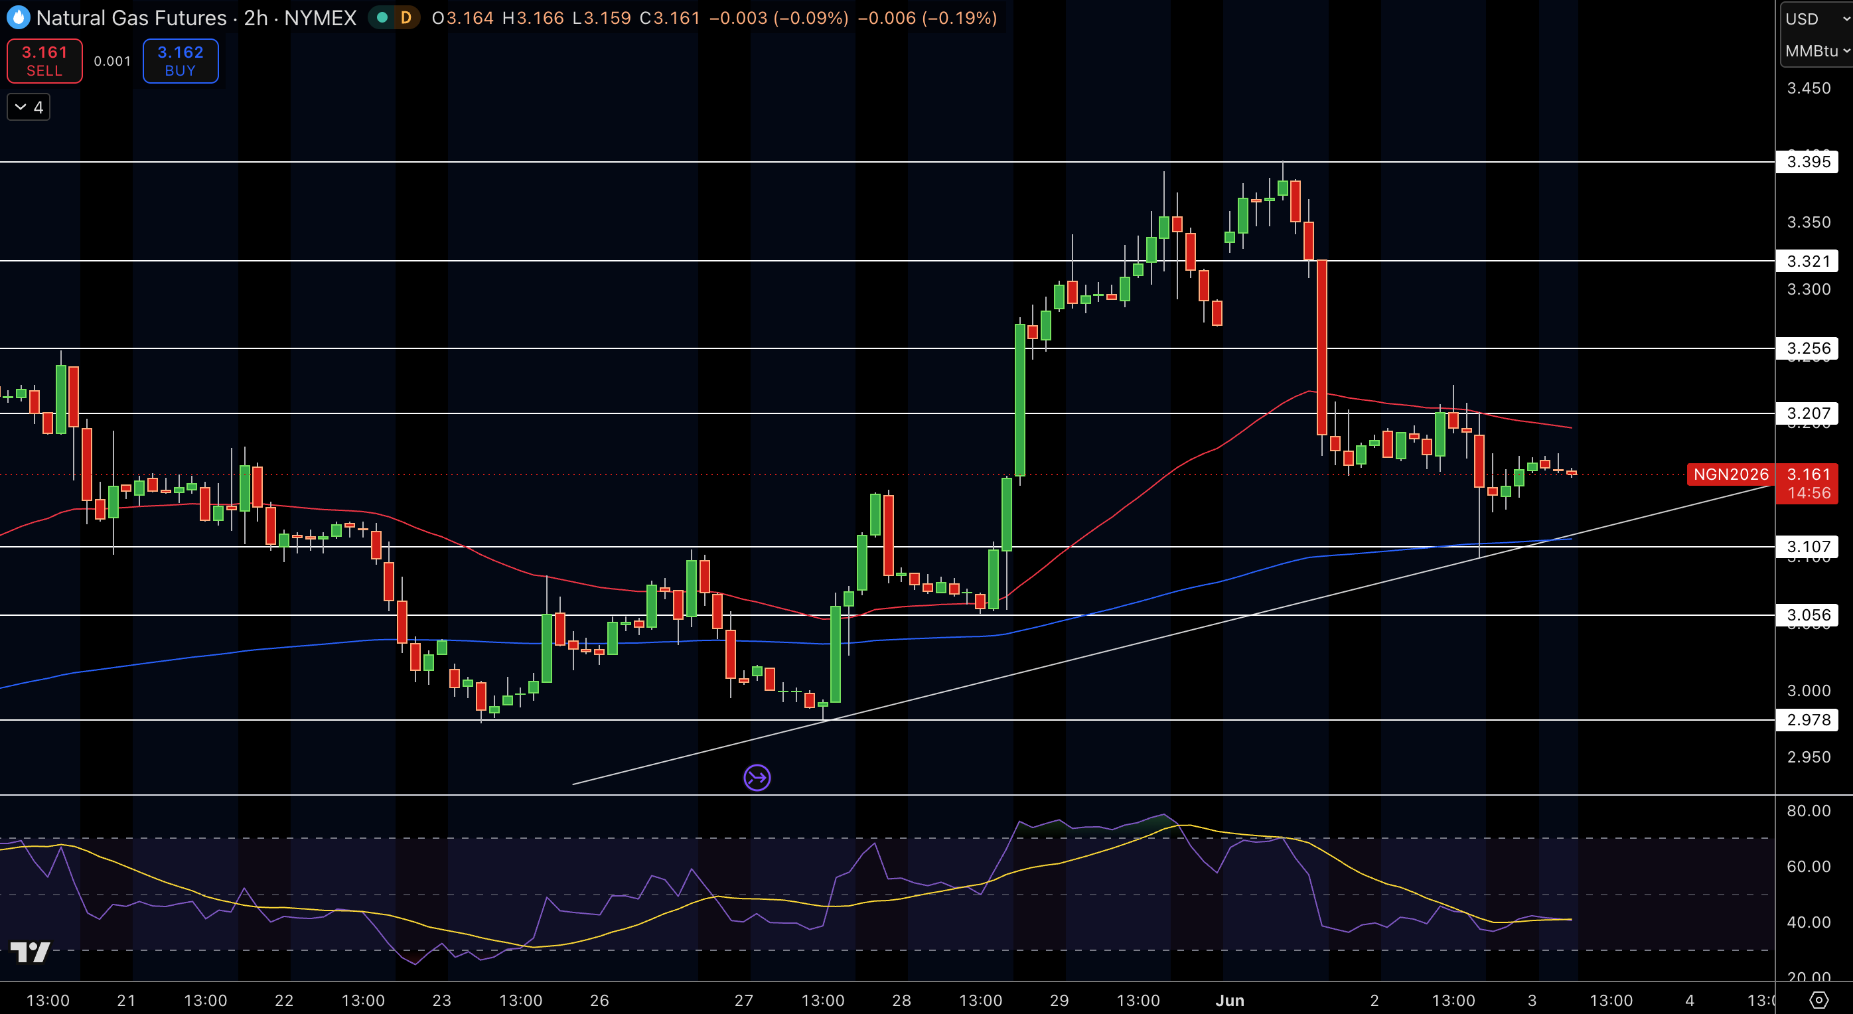Click the Jun date label on time axis
The width and height of the screenshot is (1853, 1014).
click(1229, 1000)
